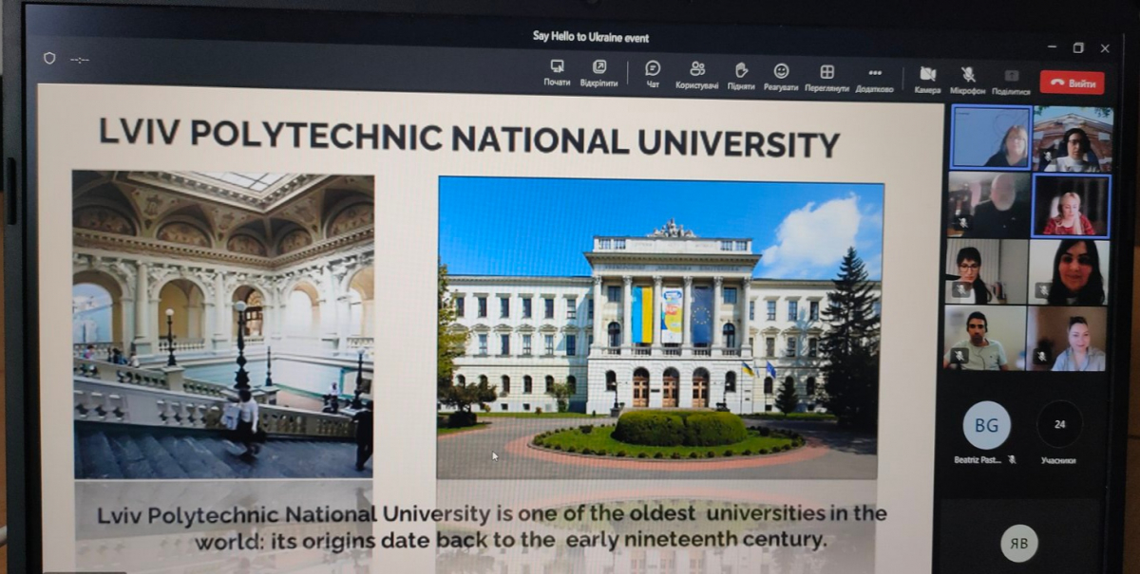This screenshot has height=574, width=1140.
Task: Open the Реагувати (React) emoji menu
Action: [781, 71]
